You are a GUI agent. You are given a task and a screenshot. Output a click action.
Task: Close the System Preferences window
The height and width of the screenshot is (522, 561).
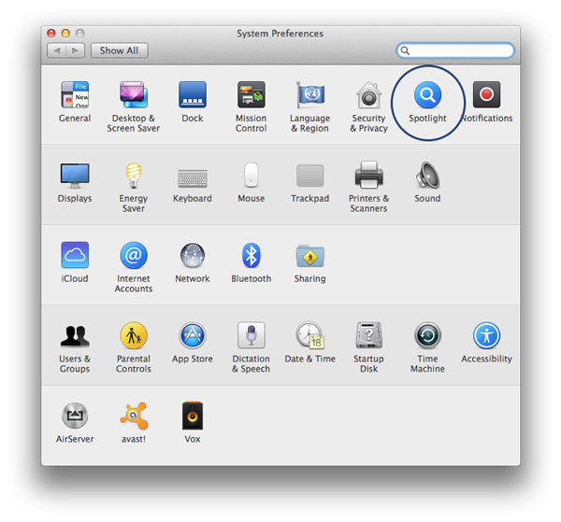coord(51,34)
